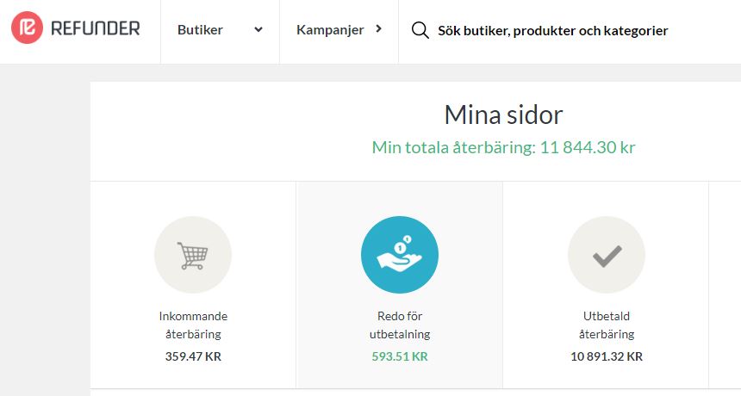
Task: Click the 'Mina sidor' page heading
Action: click(504, 114)
